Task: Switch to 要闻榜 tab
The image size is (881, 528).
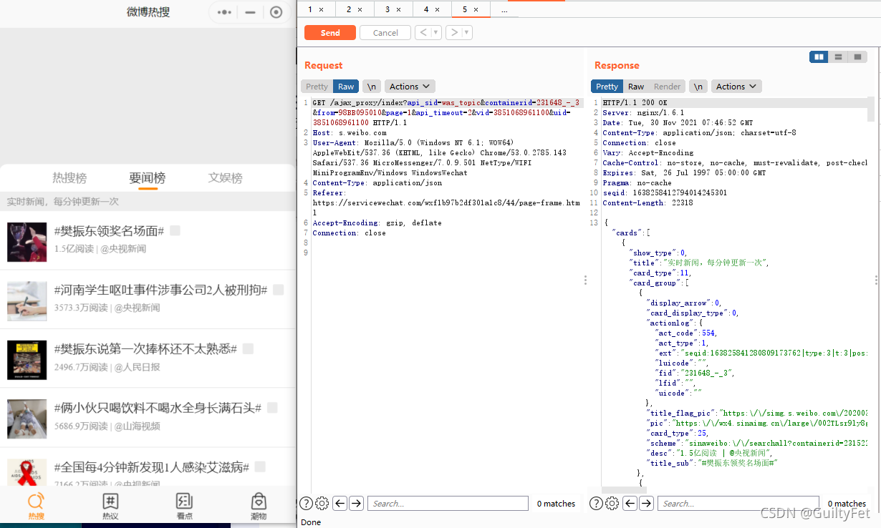Action: pyautogui.click(x=148, y=178)
